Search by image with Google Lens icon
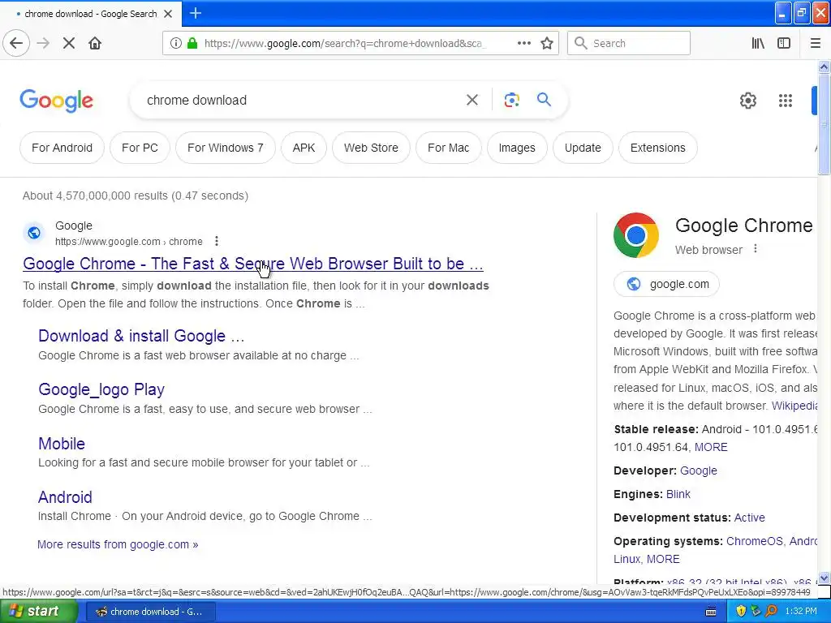Viewport: 831px width, 623px height. tap(511, 100)
